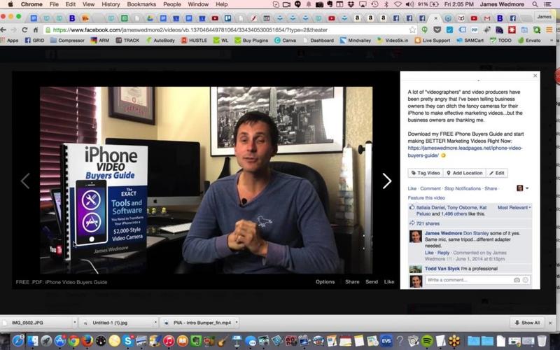The width and height of the screenshot is (560, 350).
Task: Open the SAMCart bookmark
Action: click(470, 41)
